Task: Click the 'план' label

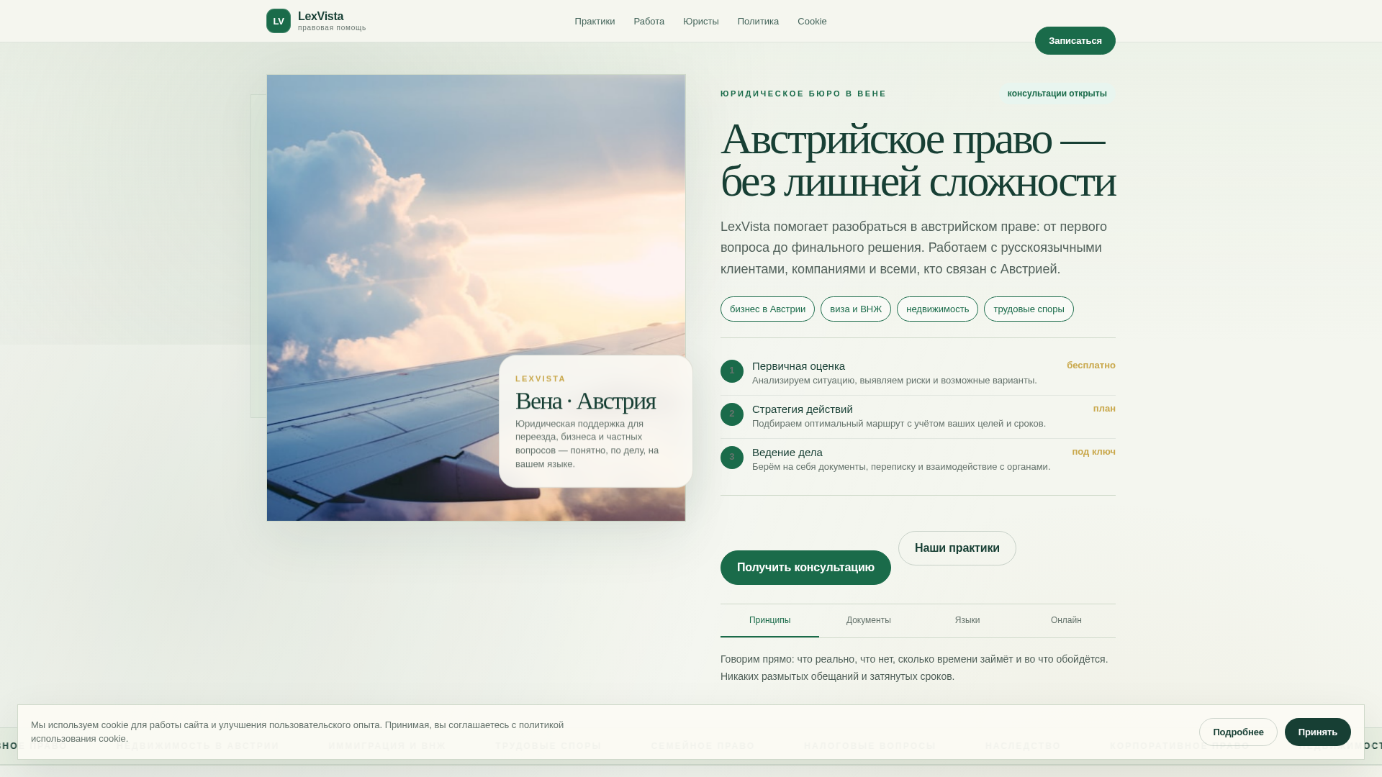Action: (x=1104, y=409)
